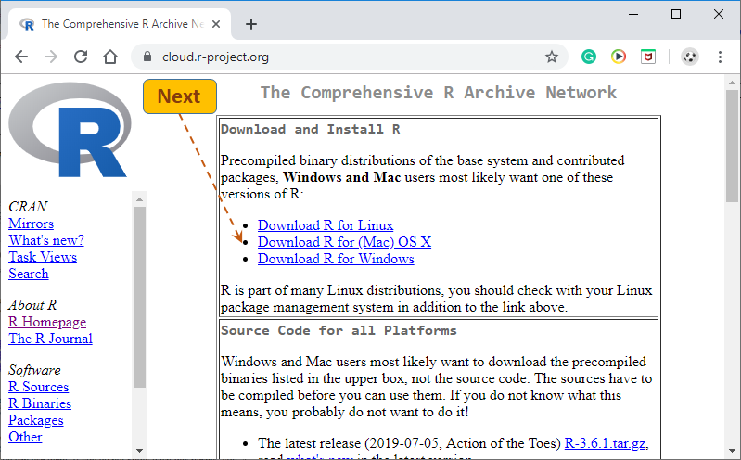Focus the address bar showing cloud.r-project.org
This screenshot has width=741, height=460.
pyautogui.click(x=350, y=57)
